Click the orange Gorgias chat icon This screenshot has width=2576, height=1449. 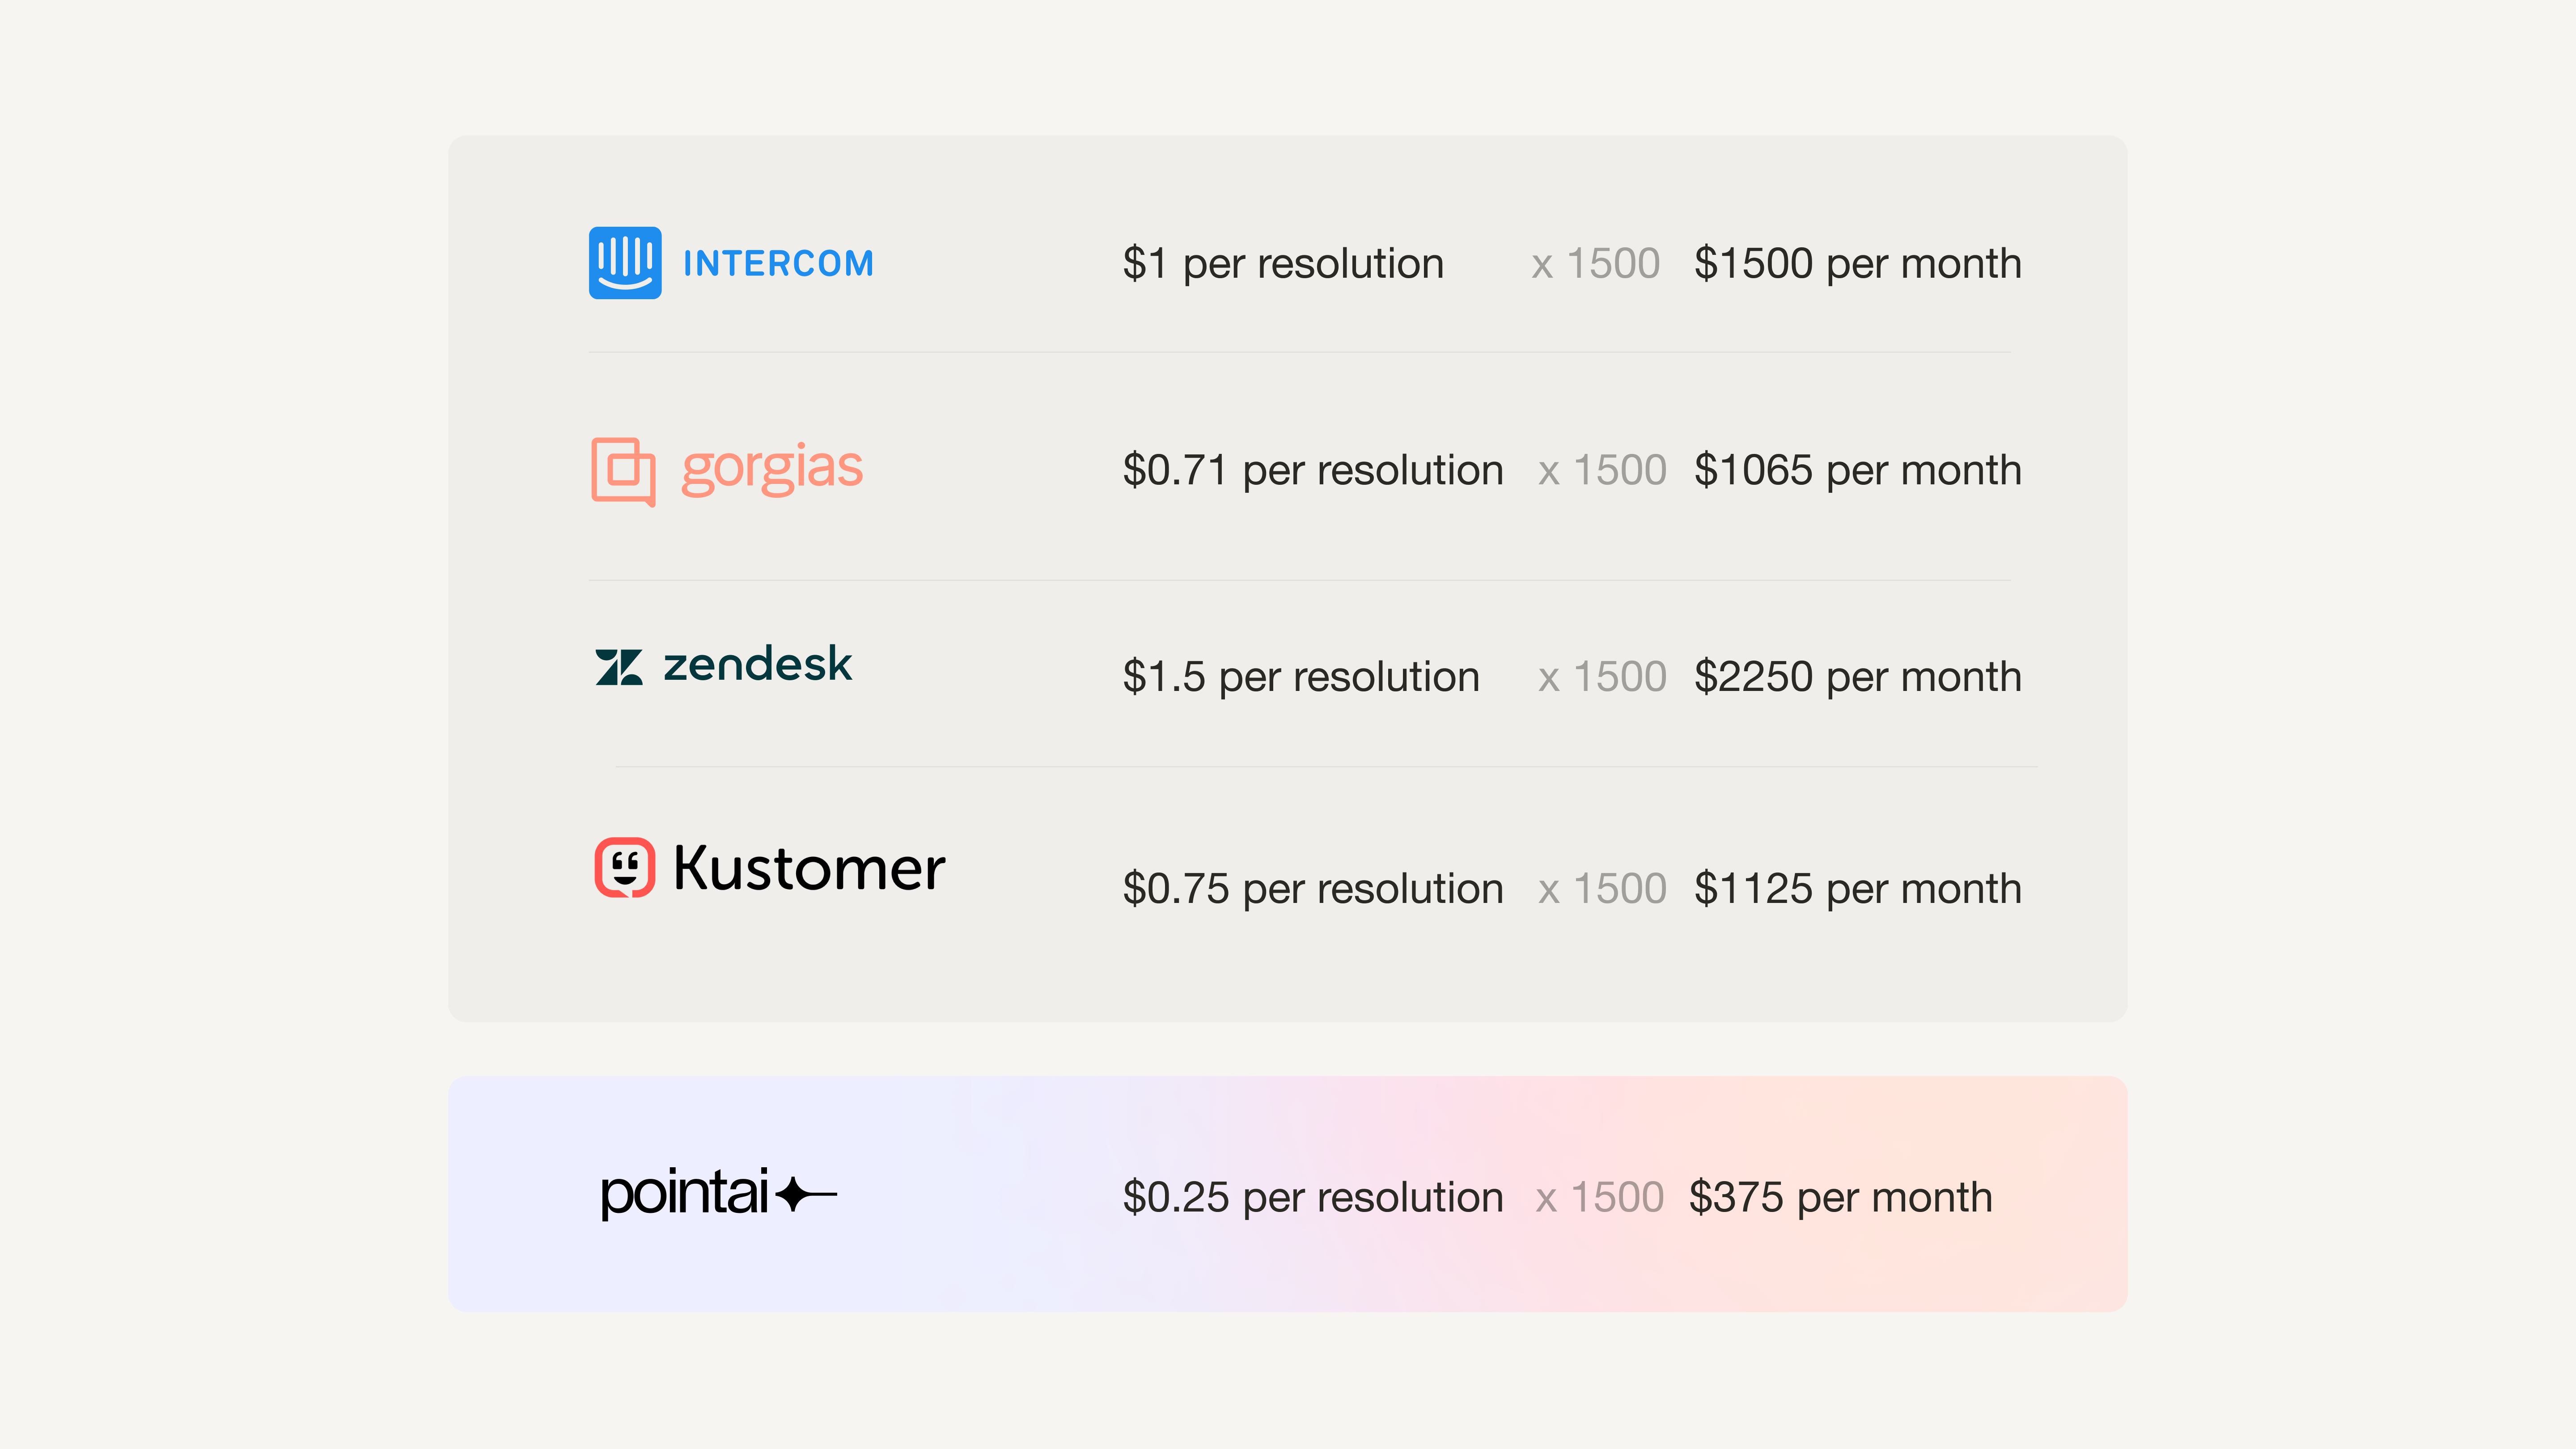coord(623,471)
